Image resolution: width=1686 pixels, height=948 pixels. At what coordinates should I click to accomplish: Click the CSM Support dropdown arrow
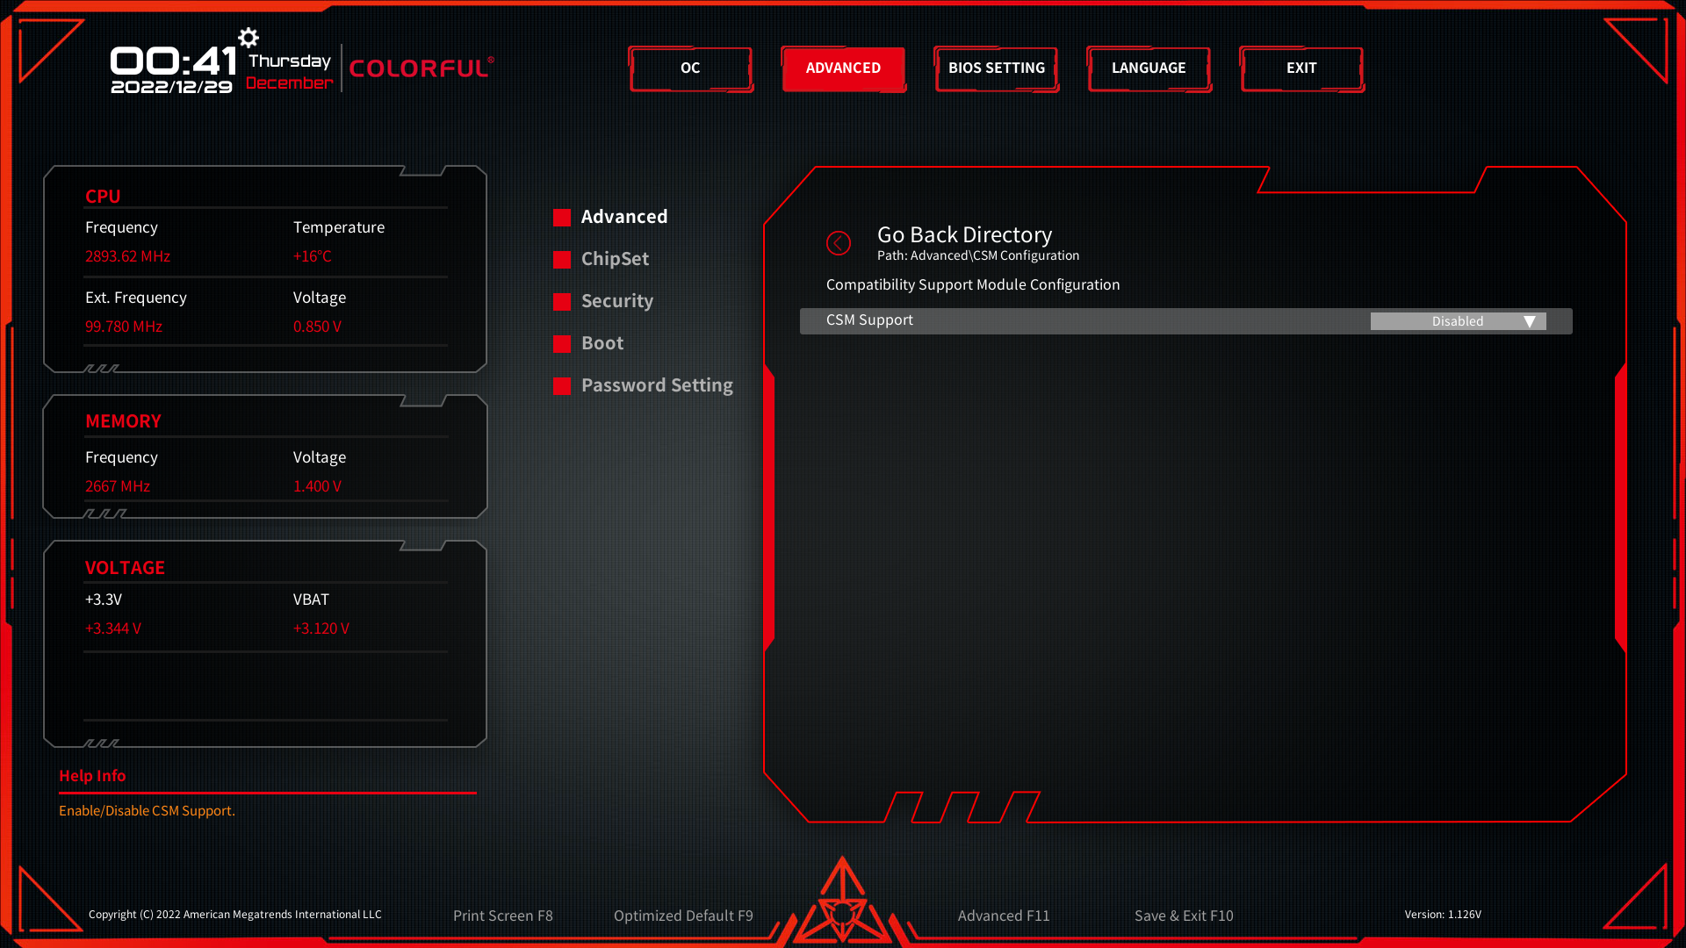point(1529,321)
